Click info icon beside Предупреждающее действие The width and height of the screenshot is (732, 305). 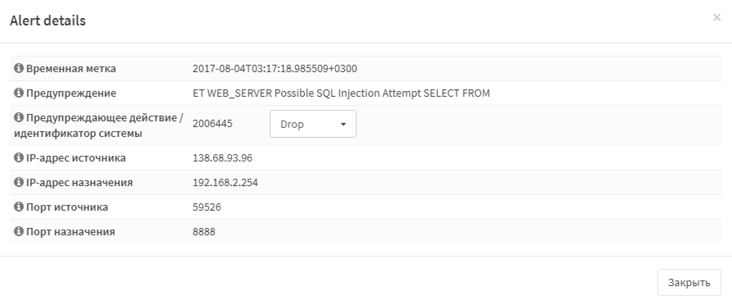[18, 117]
